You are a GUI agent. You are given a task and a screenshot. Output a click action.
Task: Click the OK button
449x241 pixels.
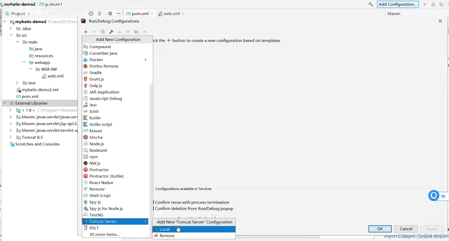(x=380, y=229)
